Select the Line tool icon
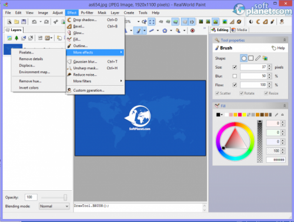This screenshot has height=222, width=294. coord(151,31)
